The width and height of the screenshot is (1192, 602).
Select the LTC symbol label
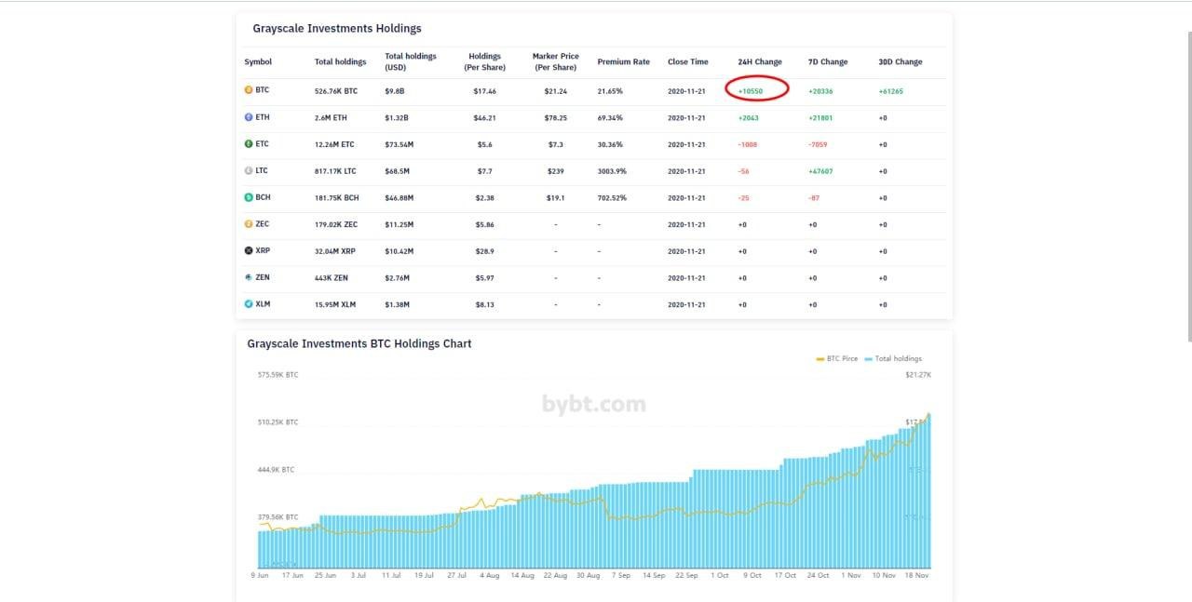point(263,170)
